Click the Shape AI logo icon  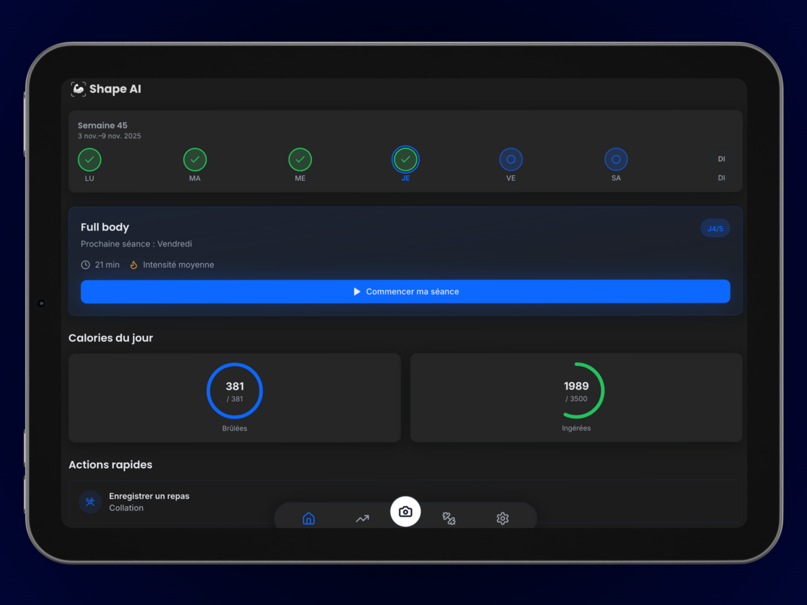(78, 89)
